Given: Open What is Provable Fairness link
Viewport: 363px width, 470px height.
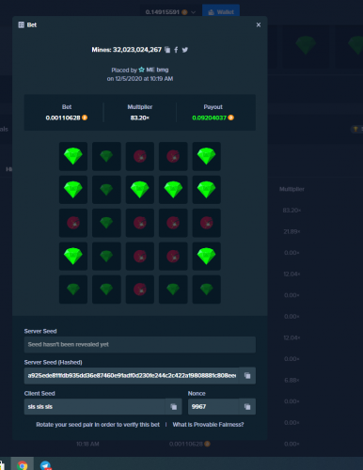Looking at the screenshot, I should 208,425.
